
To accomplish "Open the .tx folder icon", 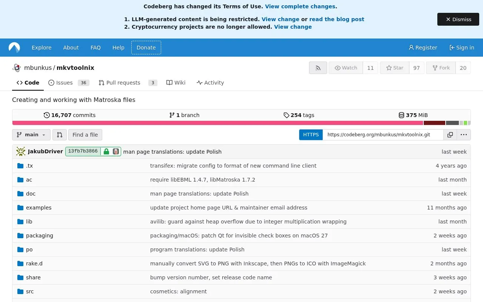I will click(20, 166).
